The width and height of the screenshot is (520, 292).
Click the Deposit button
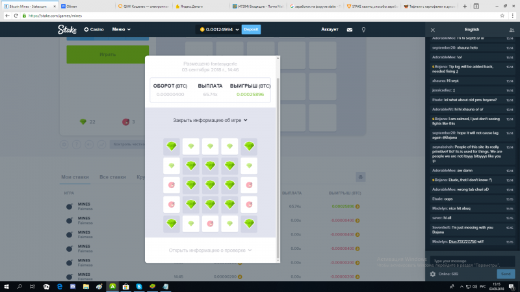(x=251, y=29)
